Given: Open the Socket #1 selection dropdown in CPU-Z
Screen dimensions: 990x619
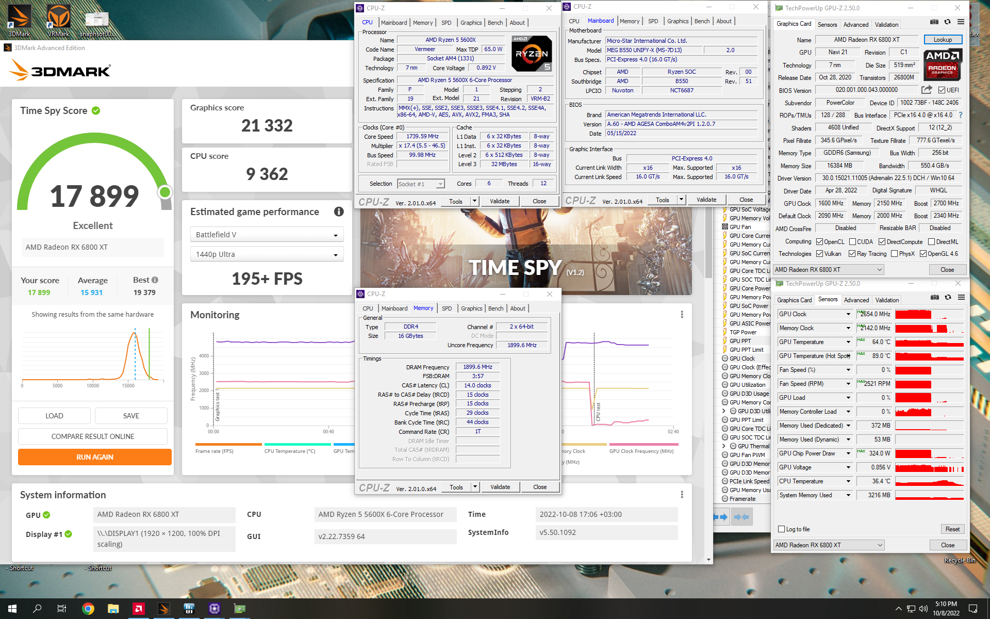Looking at the screenshot, I should (x=421, y=184).
